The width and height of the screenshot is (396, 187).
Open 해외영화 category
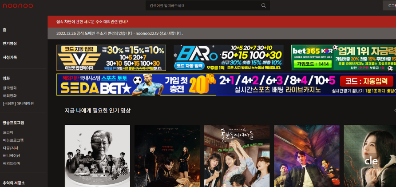pos(10,96)
